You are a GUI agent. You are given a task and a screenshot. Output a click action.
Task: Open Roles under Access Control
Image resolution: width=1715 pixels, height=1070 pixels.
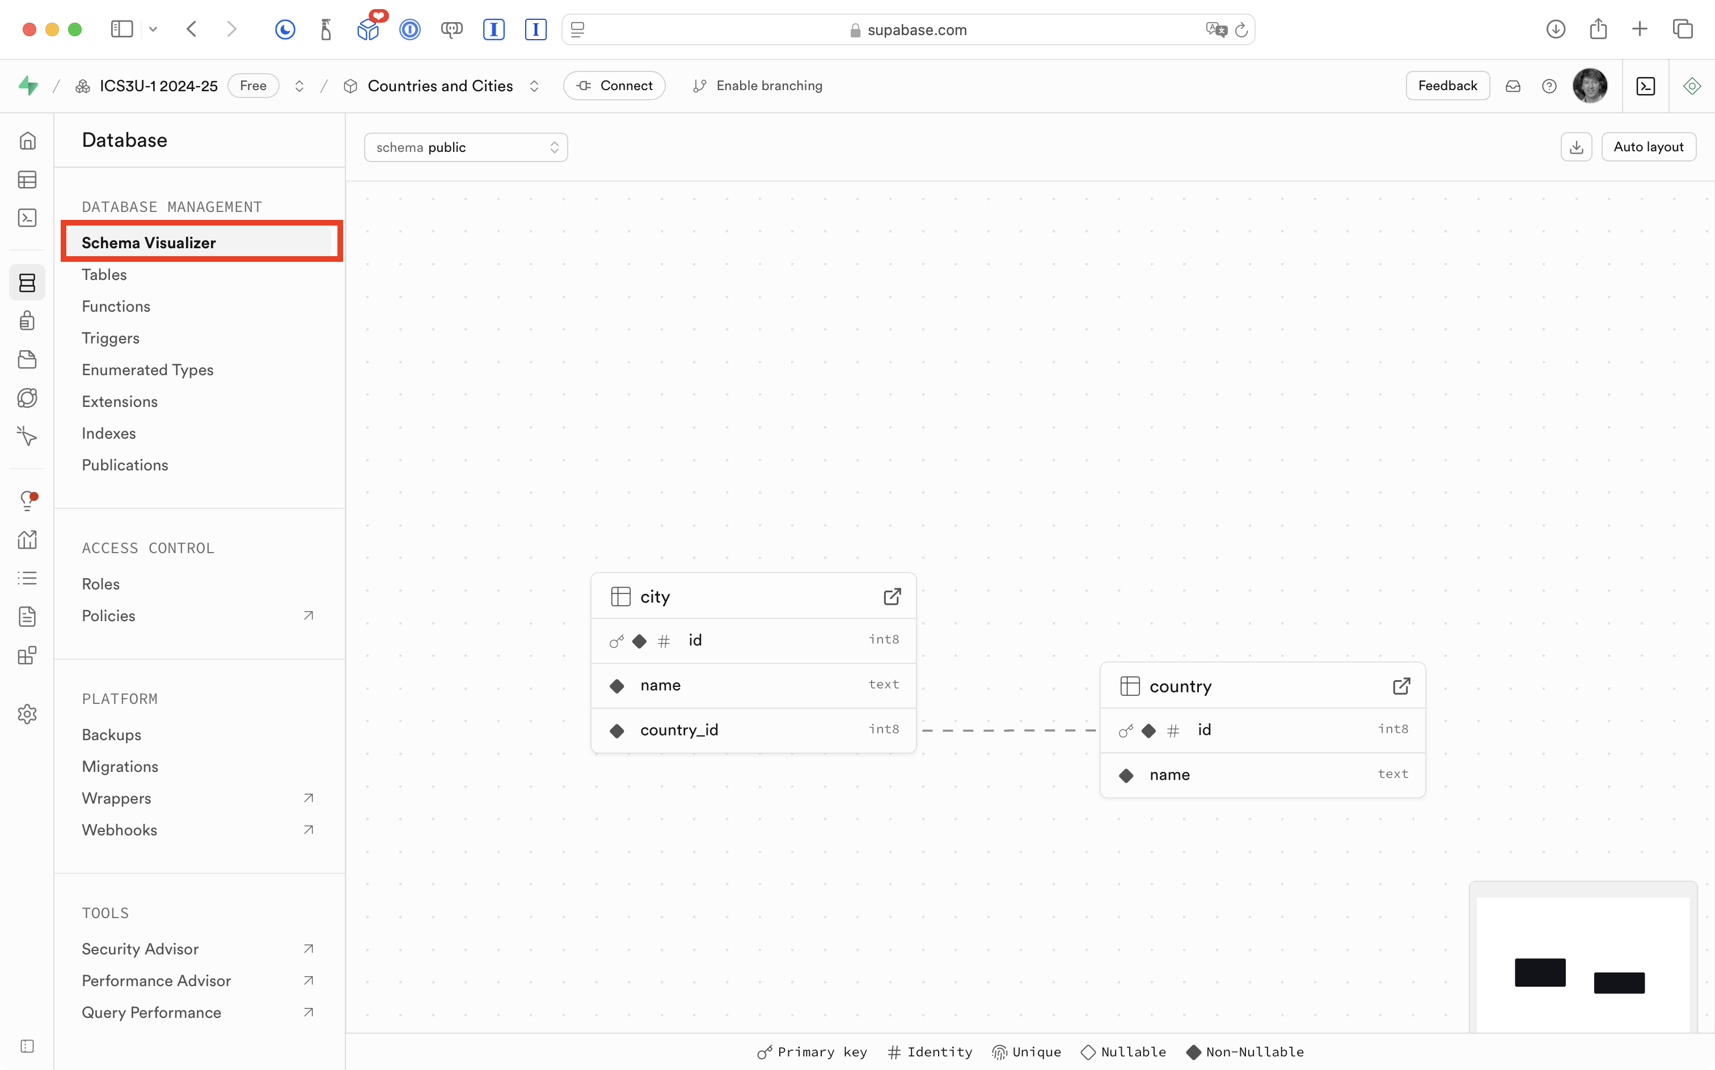point(100,584)
